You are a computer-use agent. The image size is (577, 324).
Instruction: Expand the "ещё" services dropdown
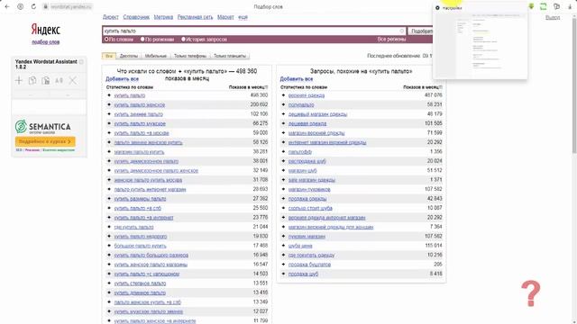pyautogui.click(x=243, y=17)
